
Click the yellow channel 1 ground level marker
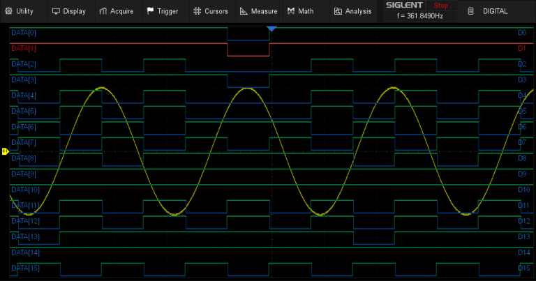pos(4,151)
